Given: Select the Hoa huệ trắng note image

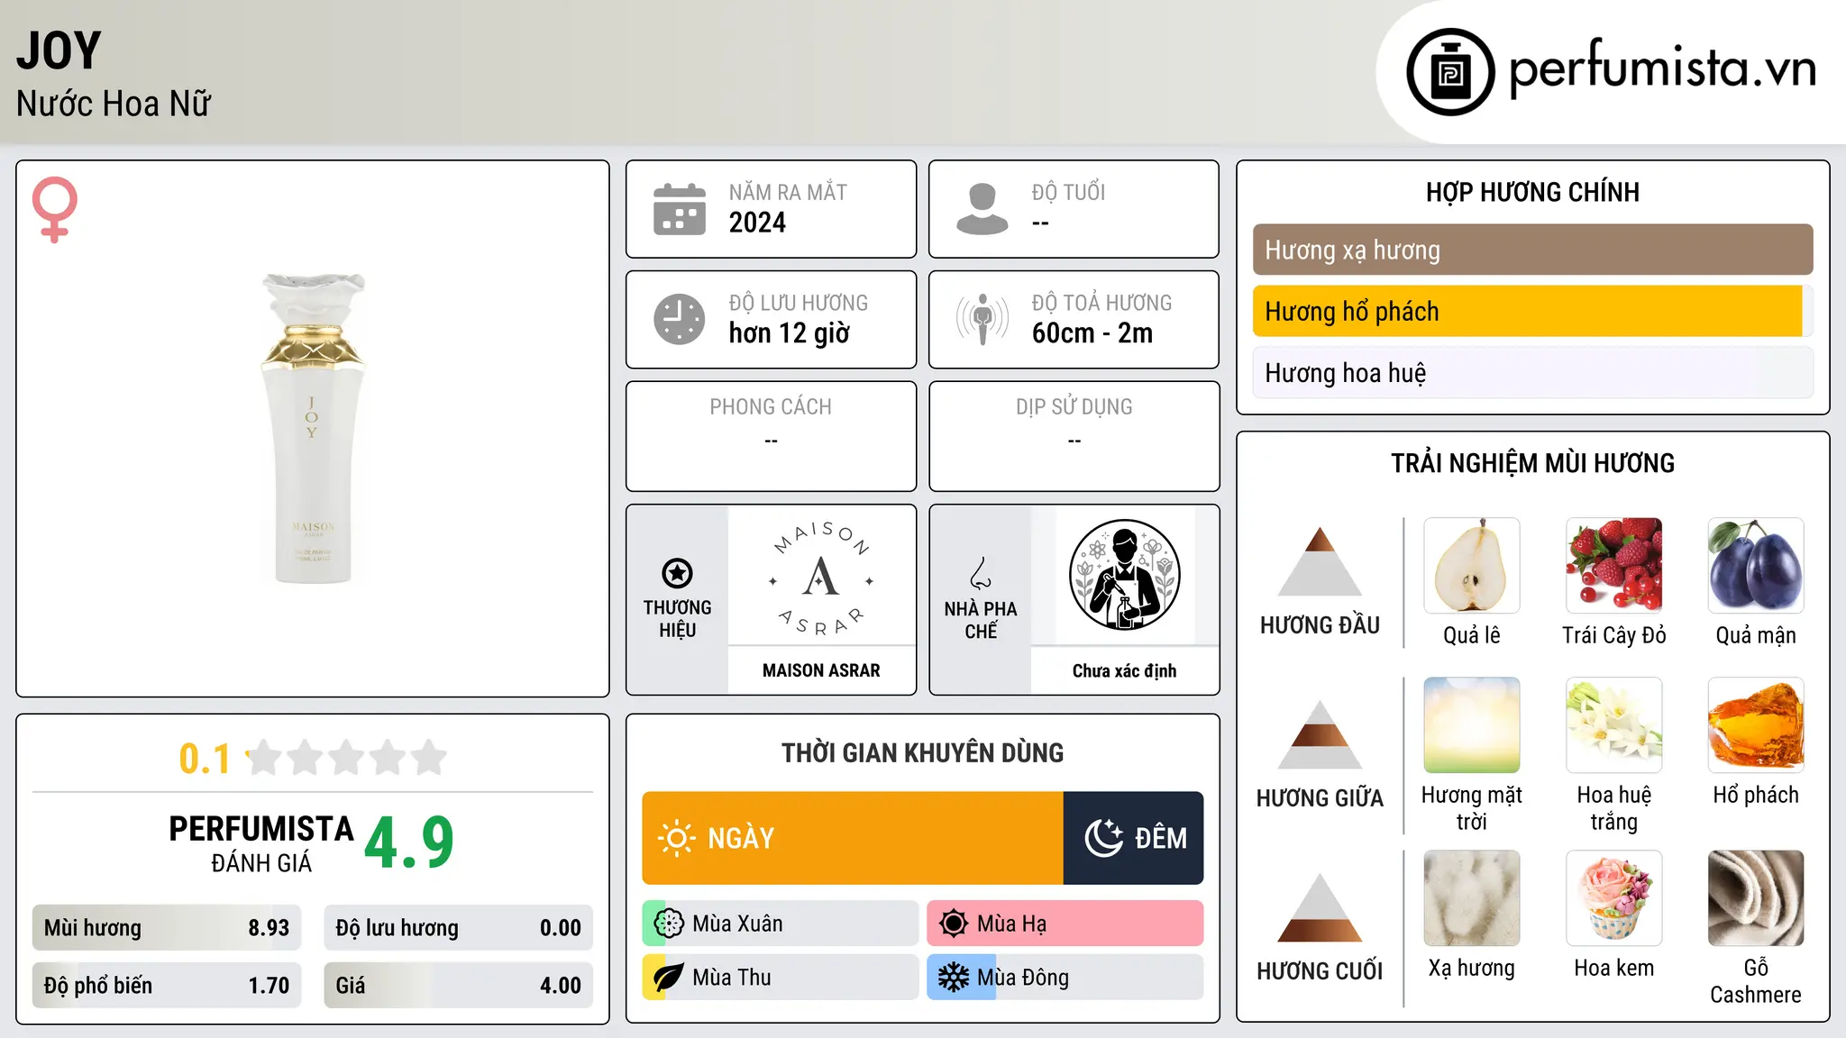Looking at the screenshot, I should [x=1614, y=725].
